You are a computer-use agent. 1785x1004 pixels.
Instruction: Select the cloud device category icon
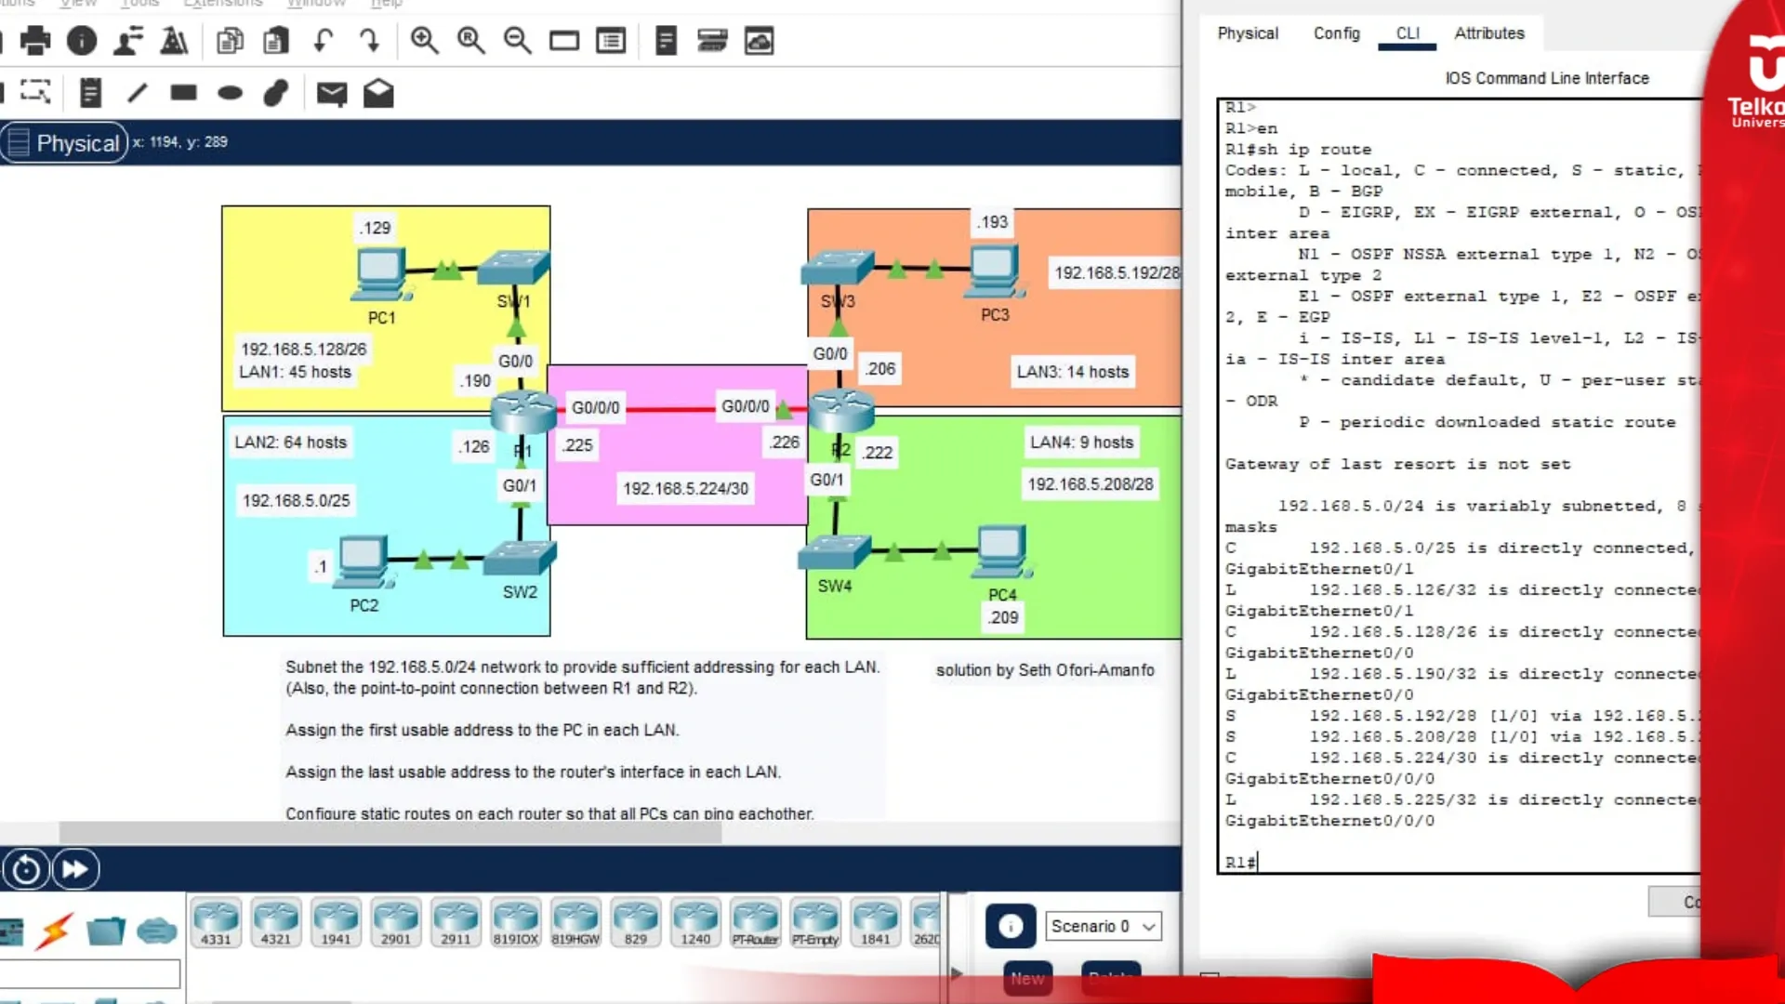(x=156, y=931)
